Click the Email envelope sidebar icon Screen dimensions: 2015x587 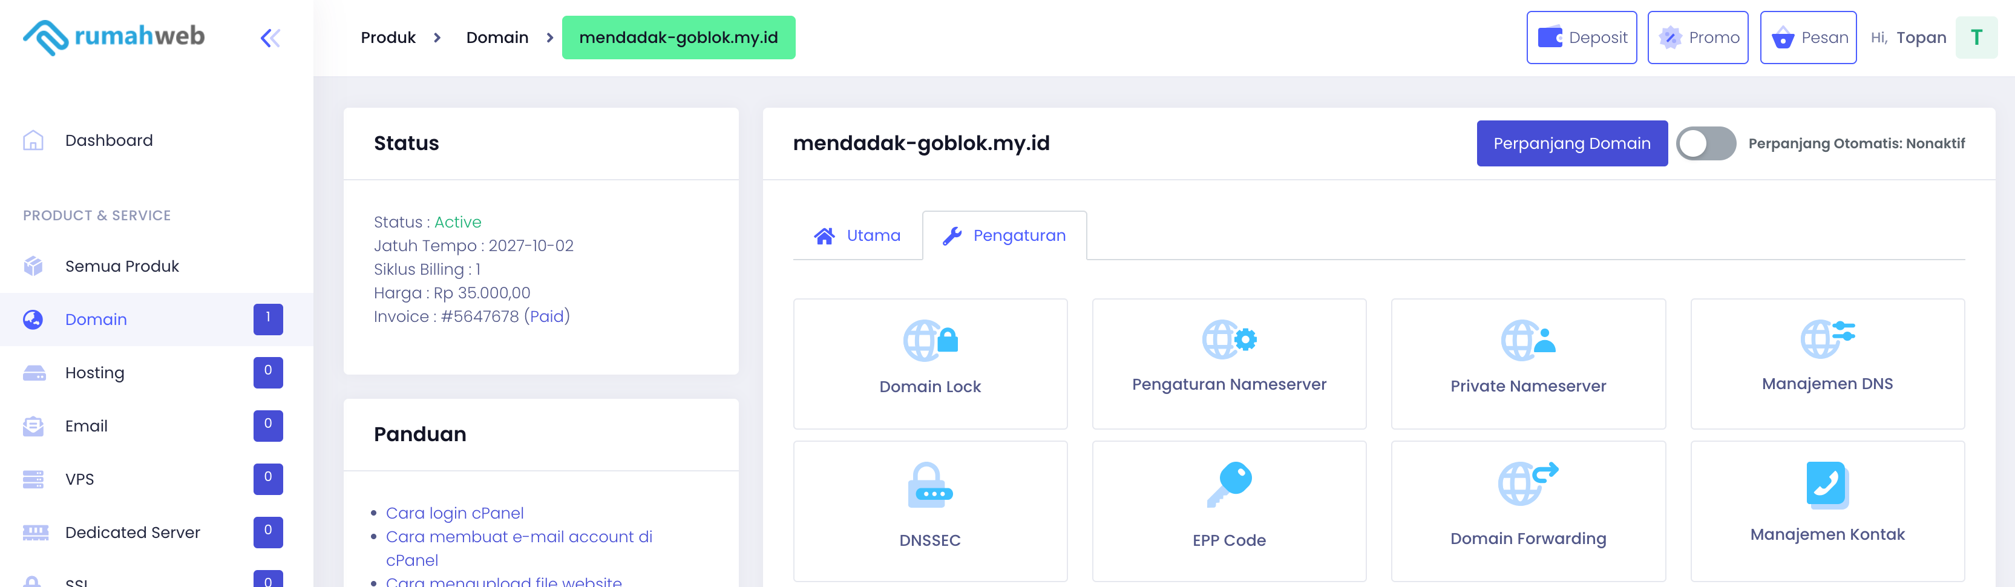click(33, 426)
